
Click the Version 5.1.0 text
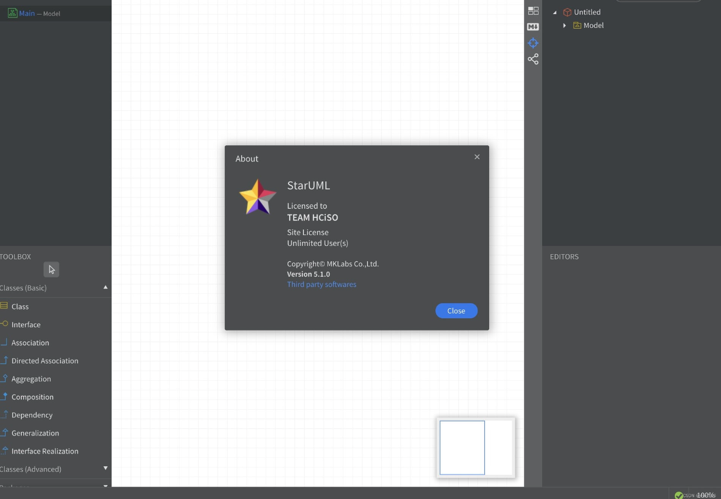tap(308, 274)
